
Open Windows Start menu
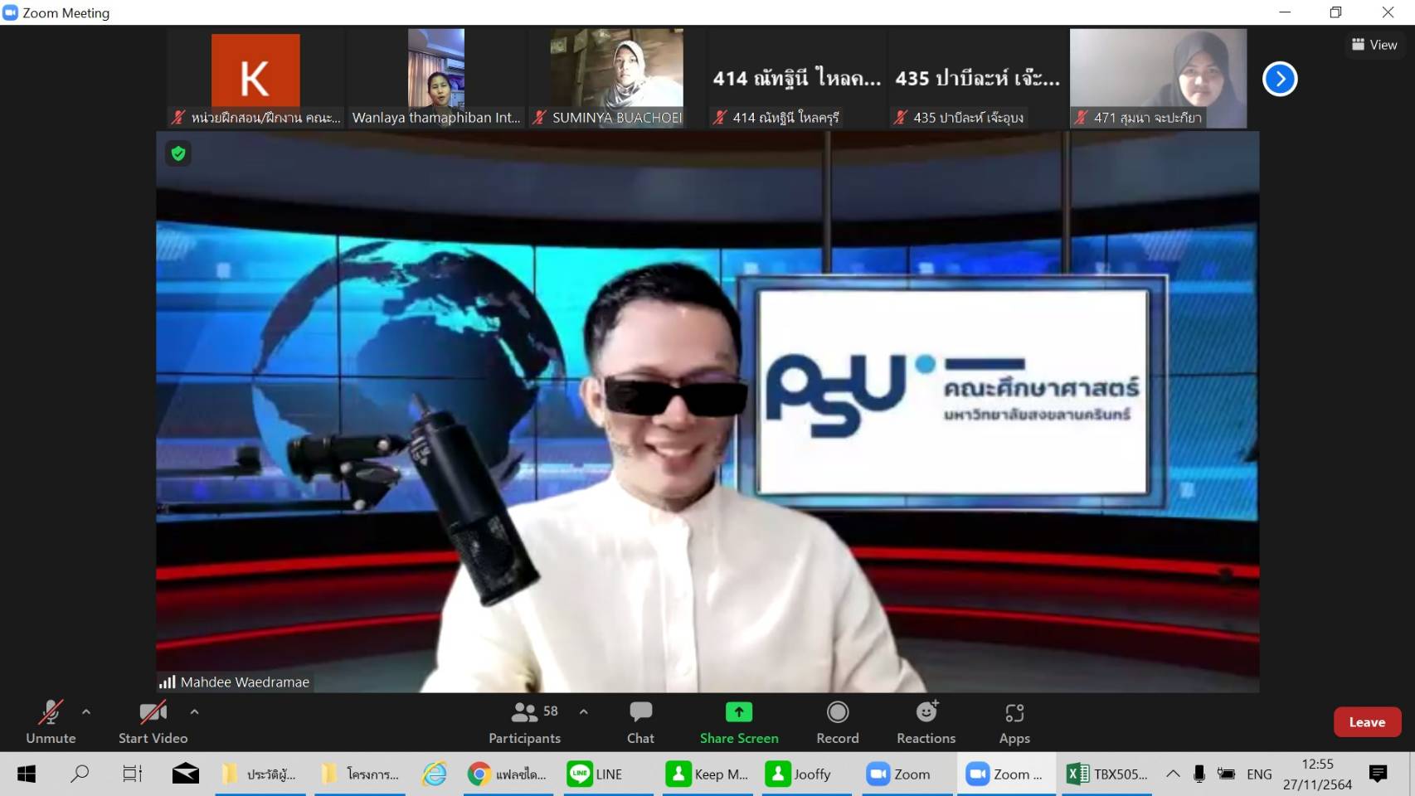pos(27,774)
